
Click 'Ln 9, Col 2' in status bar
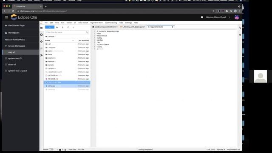[211, 149]
